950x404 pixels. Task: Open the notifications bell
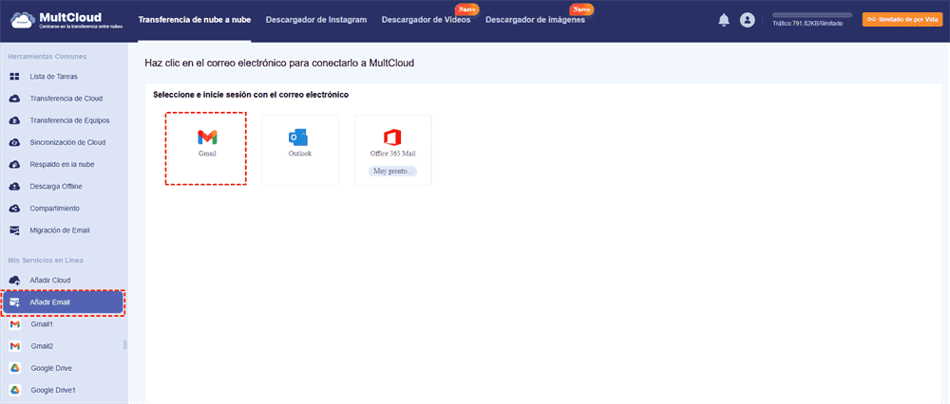click(x=723, y=20)
